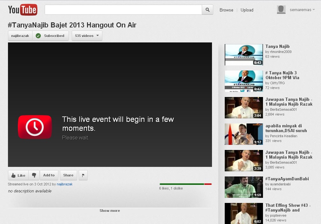Open the najibrazak link under the video

click(x=64, y=184)
